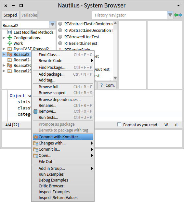The image size is (184, 202).
Task: Click the fish icon of Commit with Komitter
Action: [x=35, y=137]
